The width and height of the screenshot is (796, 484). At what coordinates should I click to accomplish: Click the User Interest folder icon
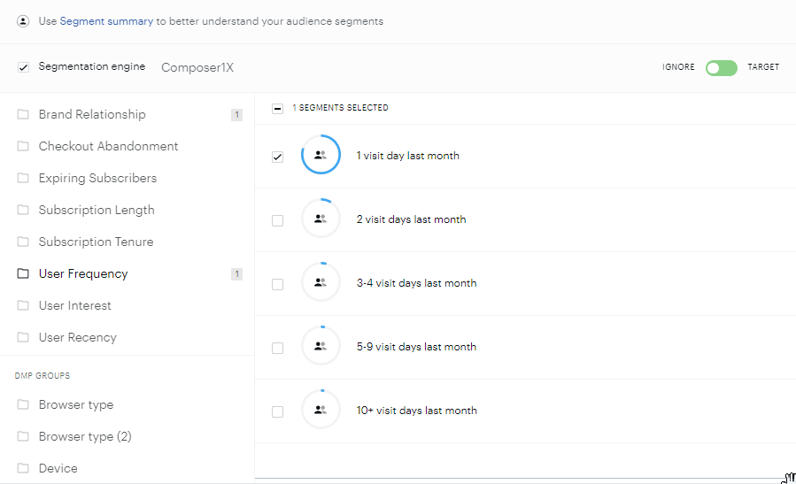23,305
